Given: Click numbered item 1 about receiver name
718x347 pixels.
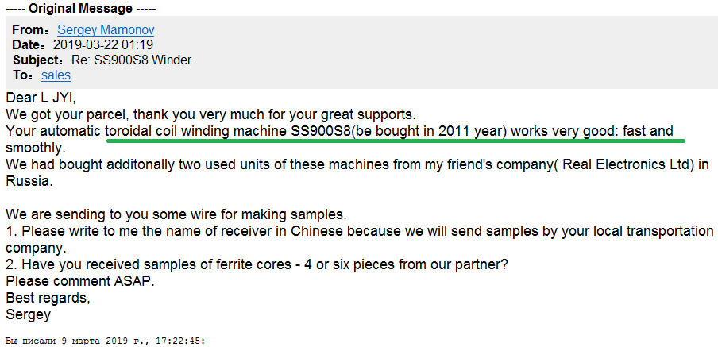Looking at the screenshot, I should click(x=360, y=239).
